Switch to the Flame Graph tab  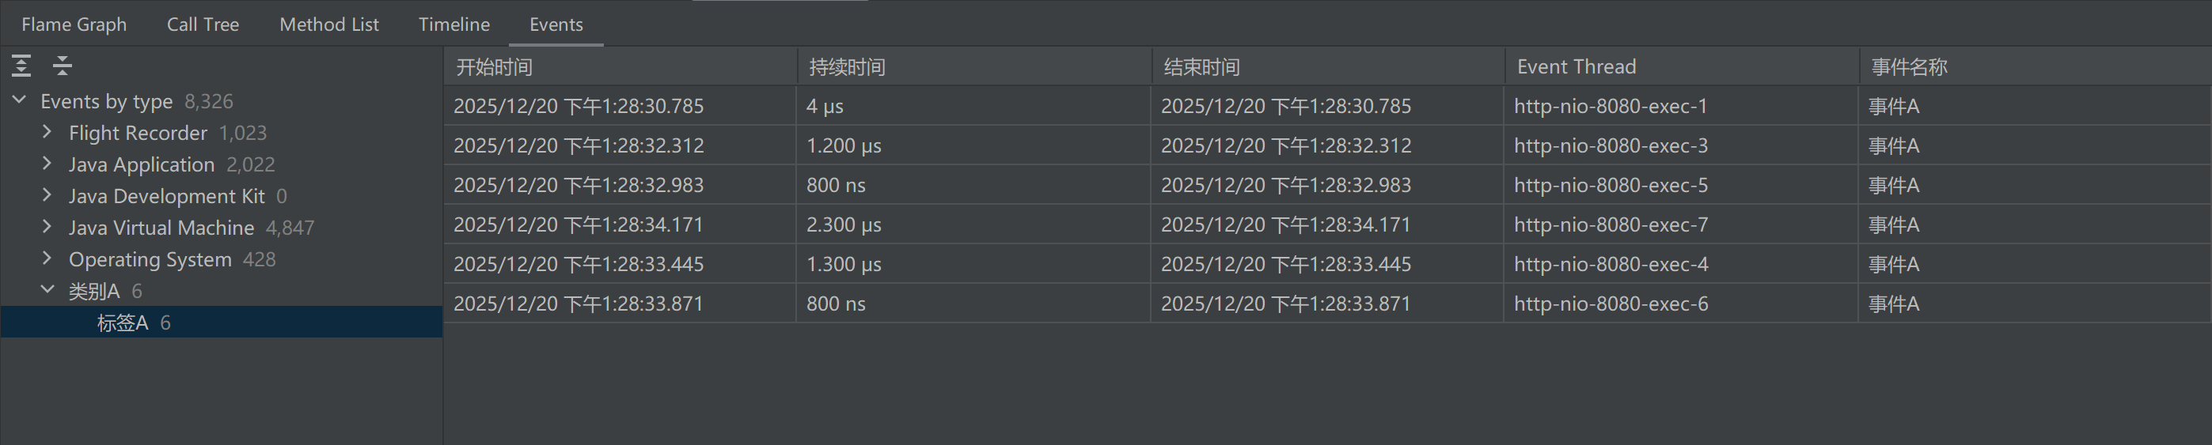(74, 24)
